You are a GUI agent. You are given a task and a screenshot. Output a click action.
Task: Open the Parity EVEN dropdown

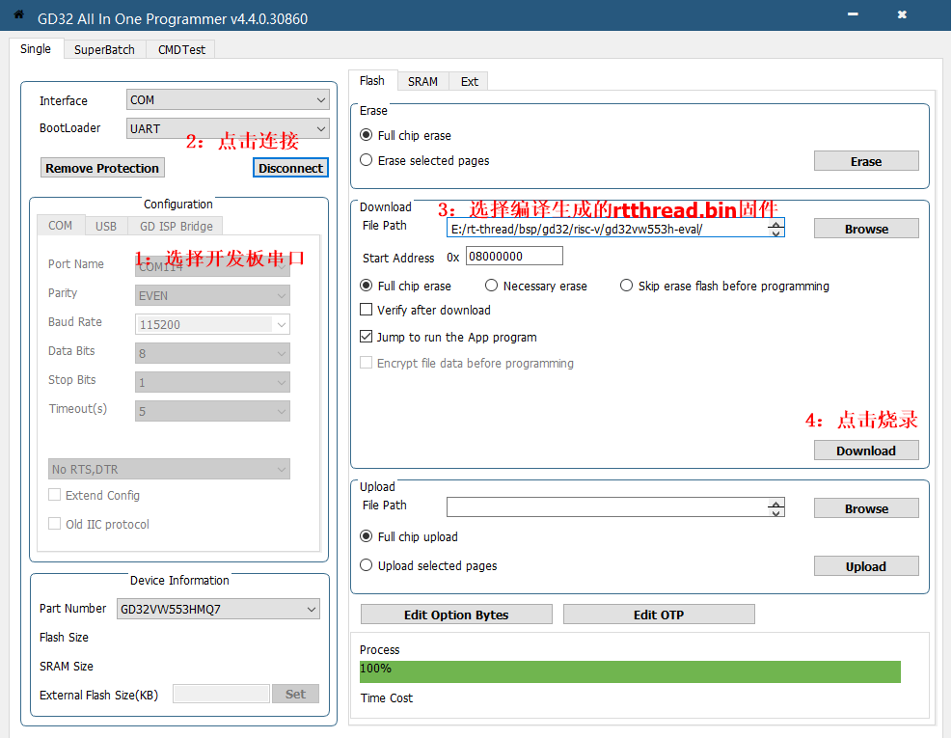click(212, 295)
